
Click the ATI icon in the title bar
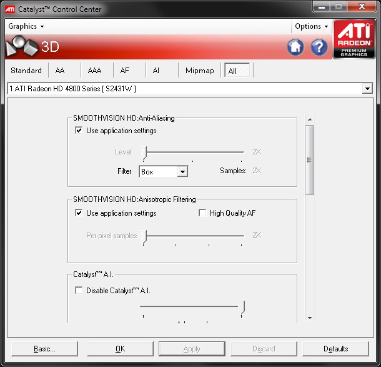pyautogui.click(x=10, y=9)
